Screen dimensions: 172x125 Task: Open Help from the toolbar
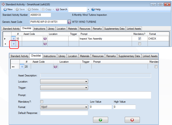coord(96,9)
